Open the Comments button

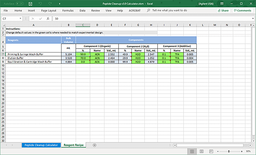[242, 11]
